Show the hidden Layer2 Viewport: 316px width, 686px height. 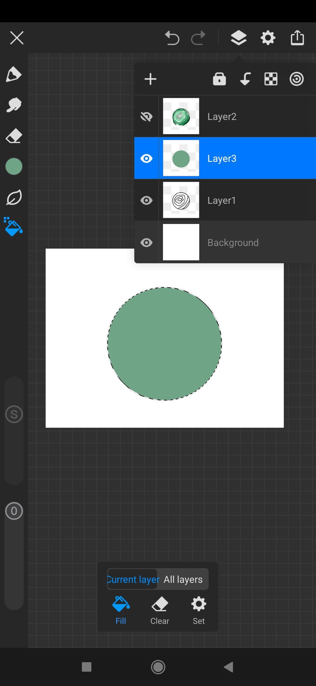(146, 117)
